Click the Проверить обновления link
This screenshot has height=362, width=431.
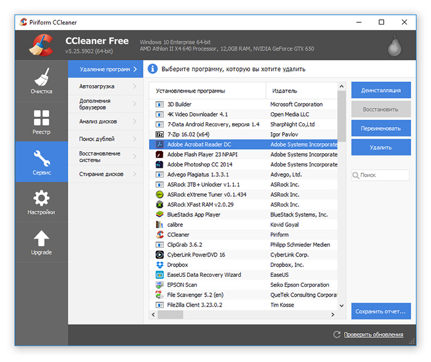(374, 334)
